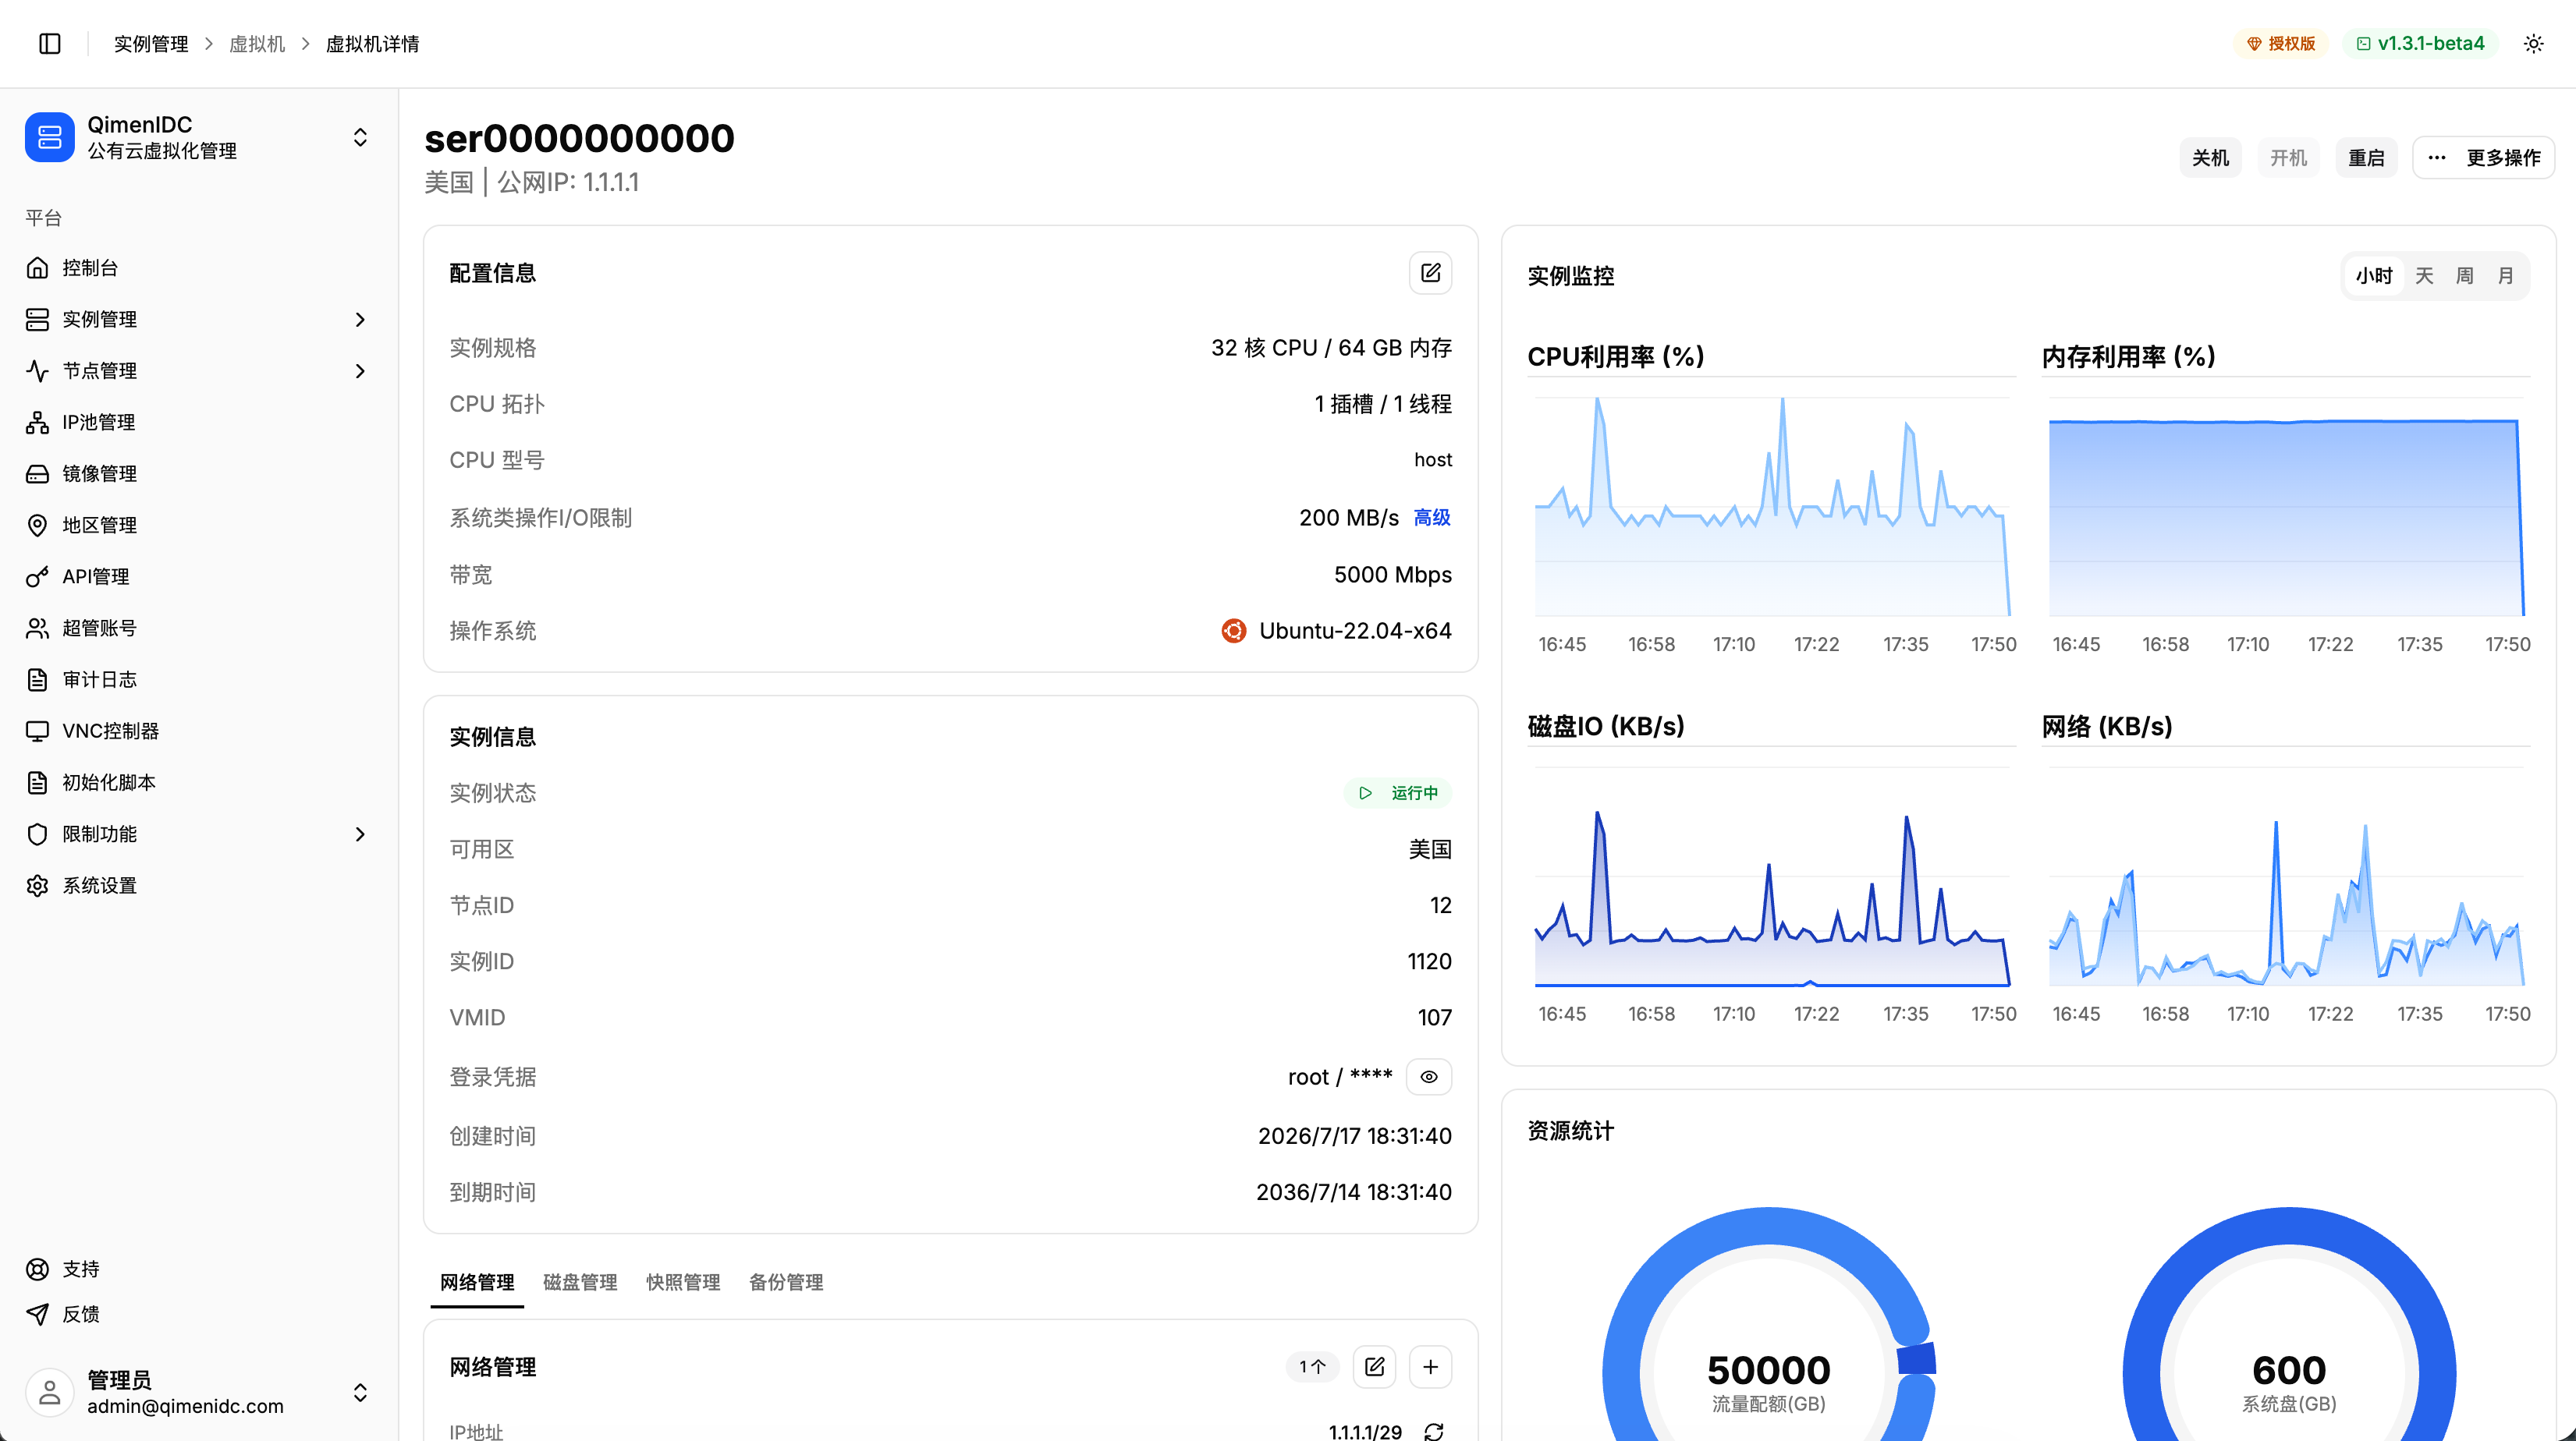The height and width of the screenshot is (1441, 2576).
Task: Select 周 monitoring range
Action: [2465, 276]
